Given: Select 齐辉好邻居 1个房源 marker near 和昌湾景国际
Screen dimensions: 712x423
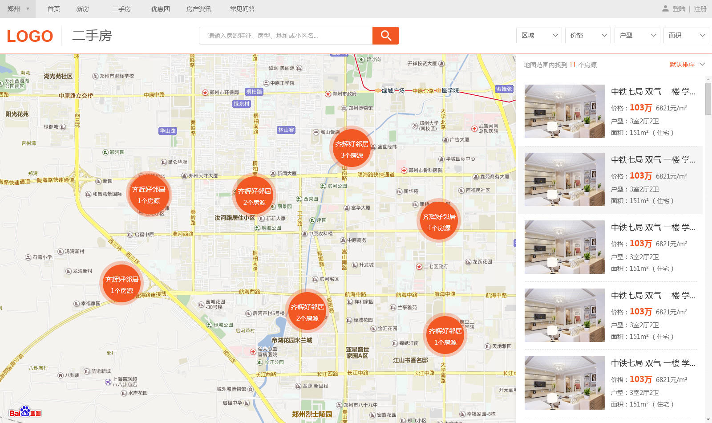Looking at the screenshot, I should (x=148, y=195).
